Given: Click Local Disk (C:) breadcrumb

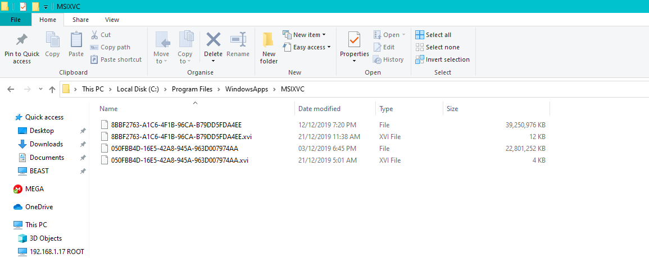Looking at the screenshot, I should coord(138,89).
